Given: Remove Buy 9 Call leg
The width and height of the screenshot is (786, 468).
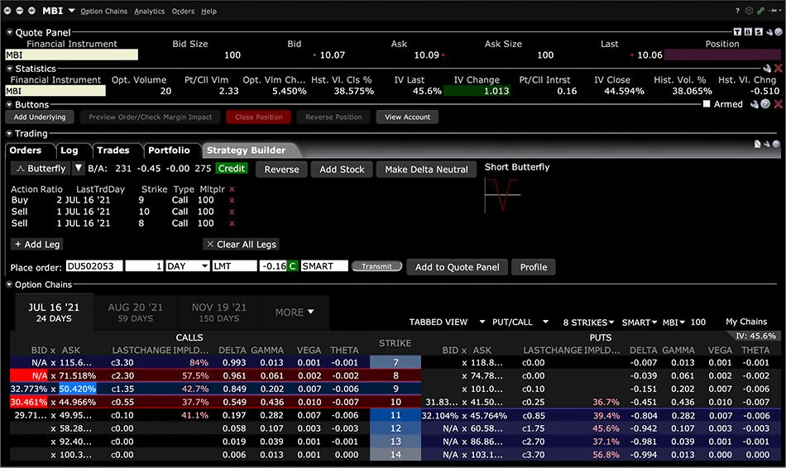Looking at the screenshot, I should coord(232,200).
